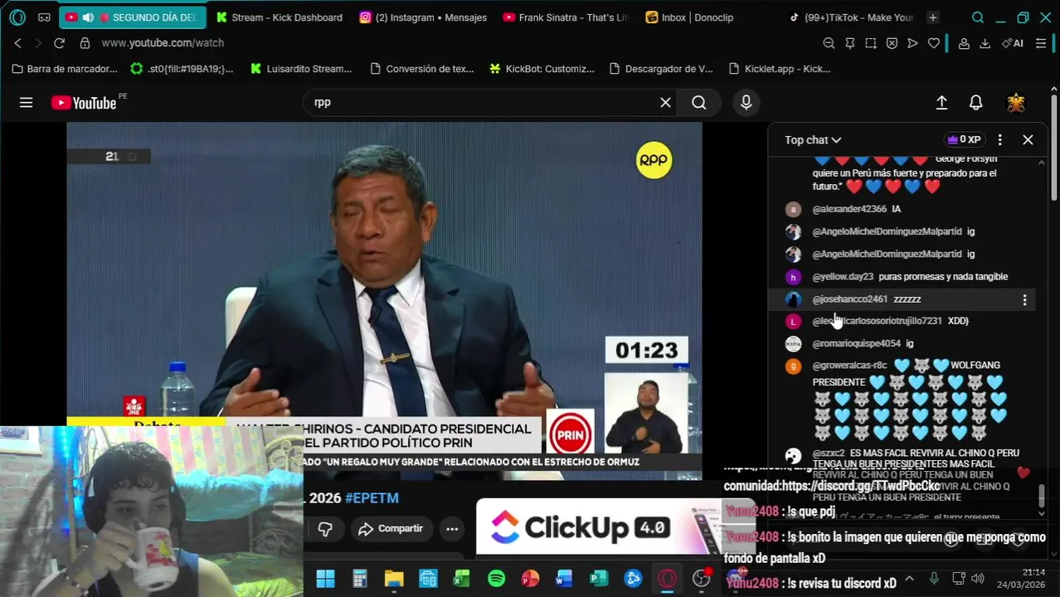Screen dimensions: 1060x597
Task: Go to YouTube home via logo
Action: click(x=85, y=103)
